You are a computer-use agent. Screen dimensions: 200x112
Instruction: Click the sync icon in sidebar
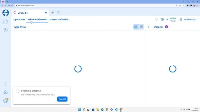[6, 84]
